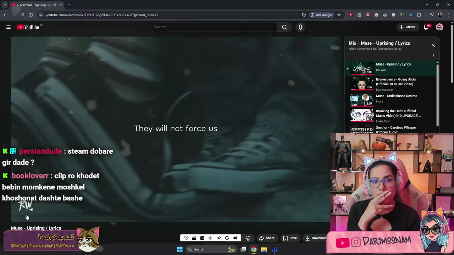454x255 pixels.
Task: Toggle the loop repeat icon
Action: coord(227,238)
